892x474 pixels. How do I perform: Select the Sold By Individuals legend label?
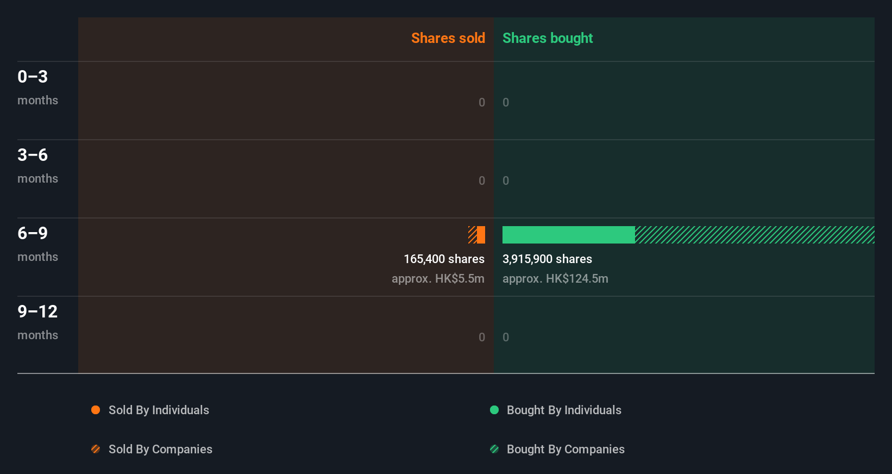[x=159, y=410]
